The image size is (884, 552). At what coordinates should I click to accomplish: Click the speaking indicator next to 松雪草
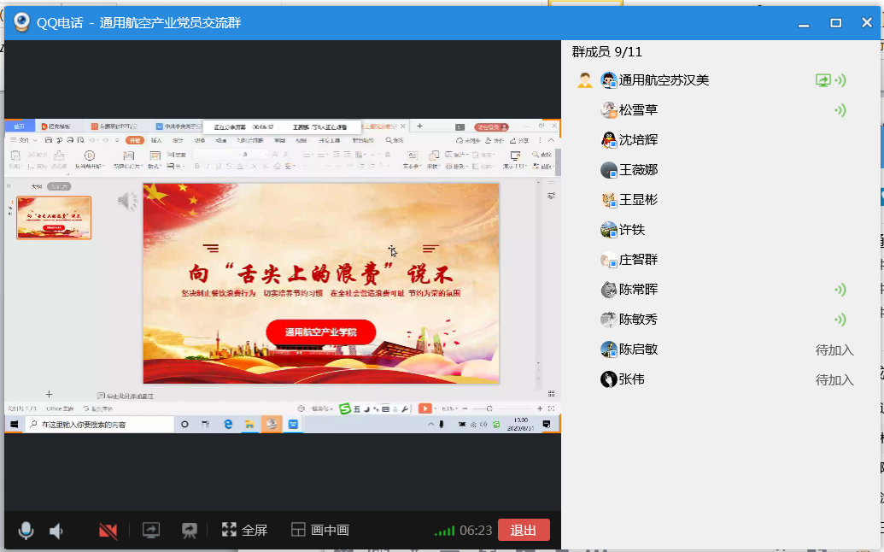(840, 110)
